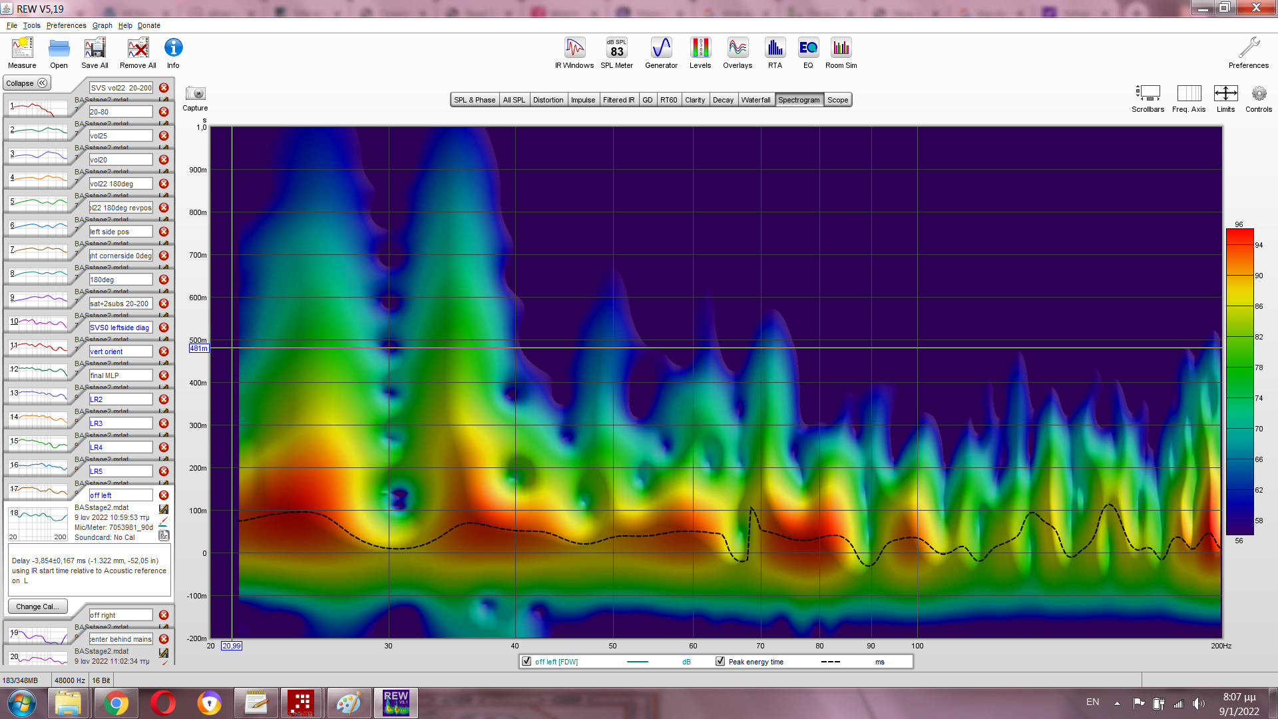Click the spectrogram color scale bar

click(1239, 383)
